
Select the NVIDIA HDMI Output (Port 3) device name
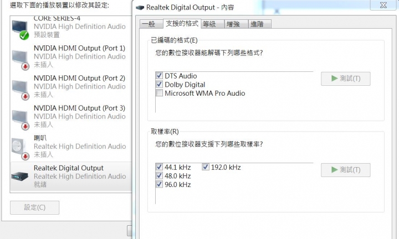[79, 108]
